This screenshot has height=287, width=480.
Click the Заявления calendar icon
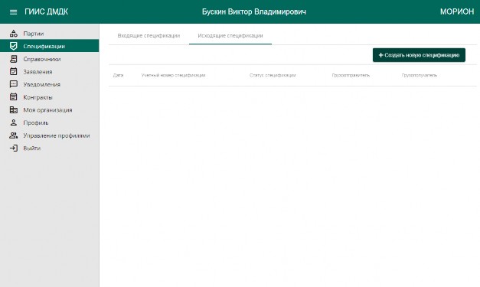(x=14, y=72)
